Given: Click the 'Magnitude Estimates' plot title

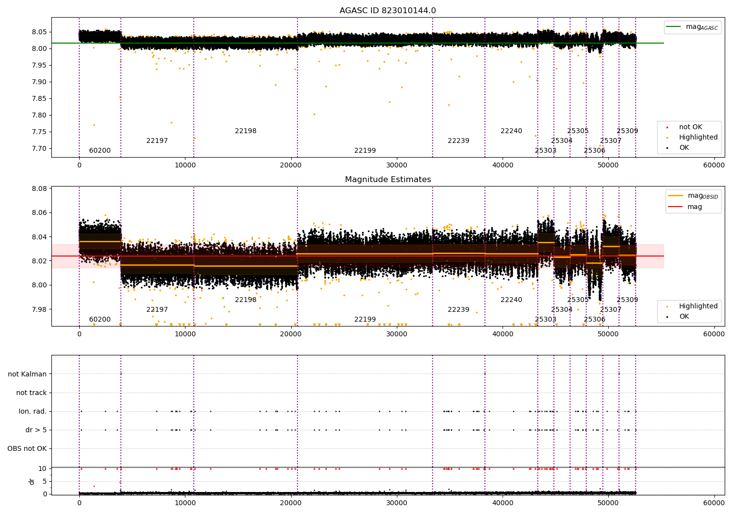Looking at the screenshot, I should click(x=388, y=180).
